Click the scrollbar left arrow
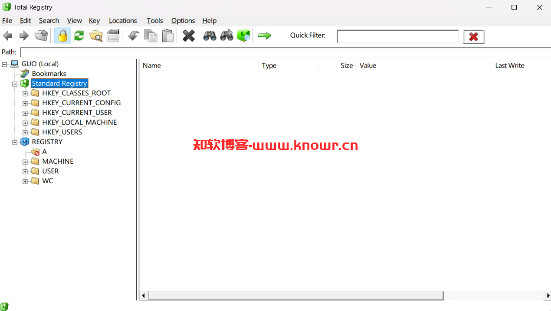The image size is (551, 311). [144, 296]
